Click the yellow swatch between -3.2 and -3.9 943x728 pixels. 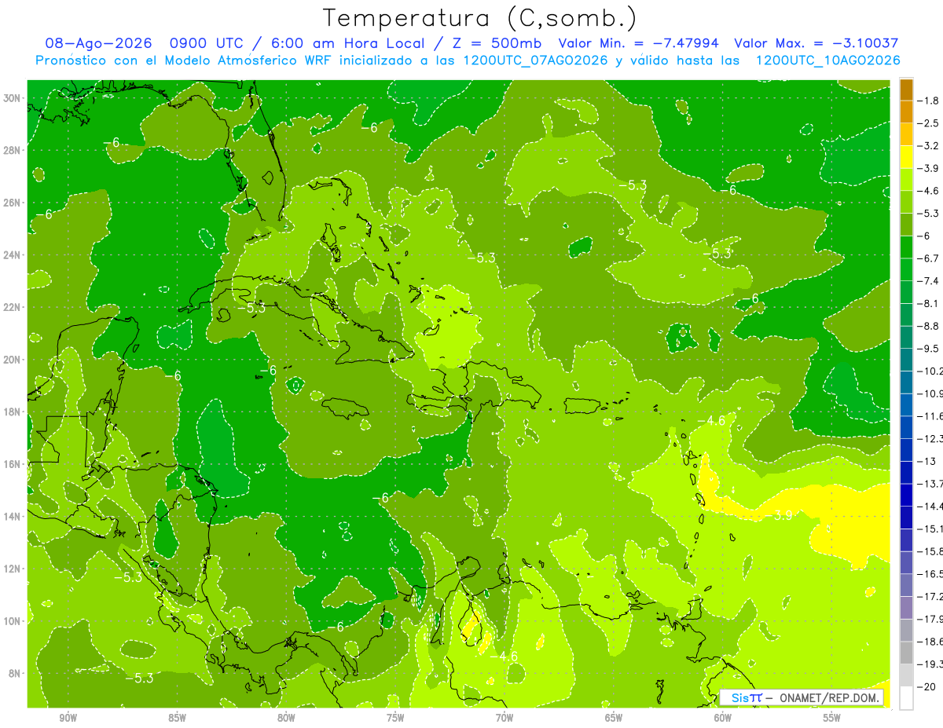tap(906, 157)
